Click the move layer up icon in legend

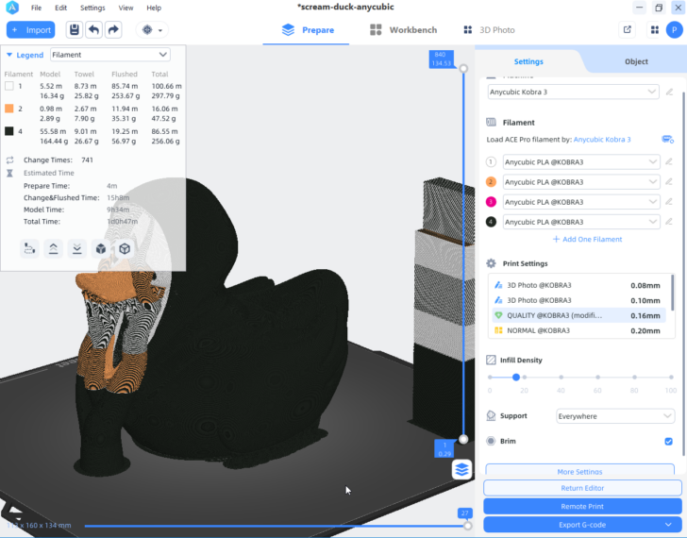pyautogui.click(x=53, y=248)
